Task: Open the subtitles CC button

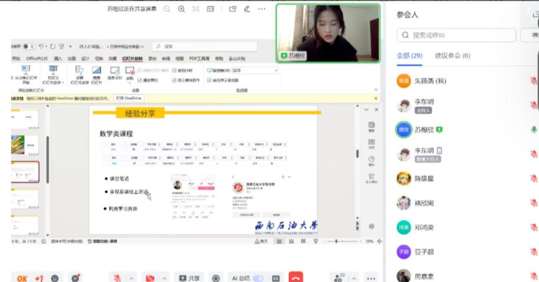Action: (276, 278)
